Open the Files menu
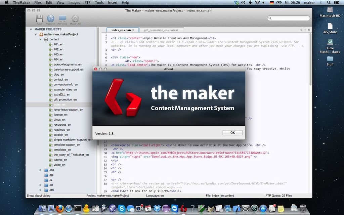The image size is (344, 215). click(38, 2)
